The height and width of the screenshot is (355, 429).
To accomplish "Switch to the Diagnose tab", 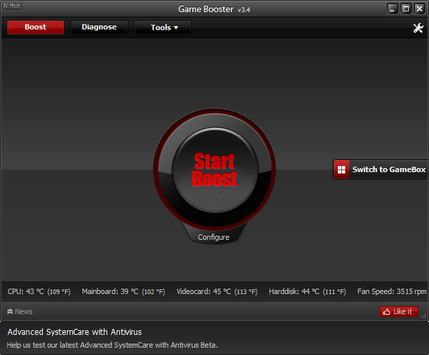I will click(99, 27).
